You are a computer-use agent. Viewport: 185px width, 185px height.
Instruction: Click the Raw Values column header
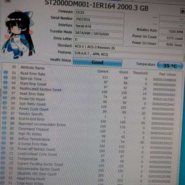coord(168,74)
